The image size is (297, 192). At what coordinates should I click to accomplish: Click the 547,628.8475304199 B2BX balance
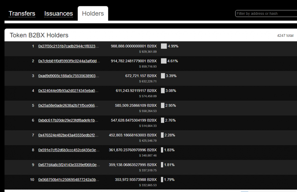coord(134,120)
